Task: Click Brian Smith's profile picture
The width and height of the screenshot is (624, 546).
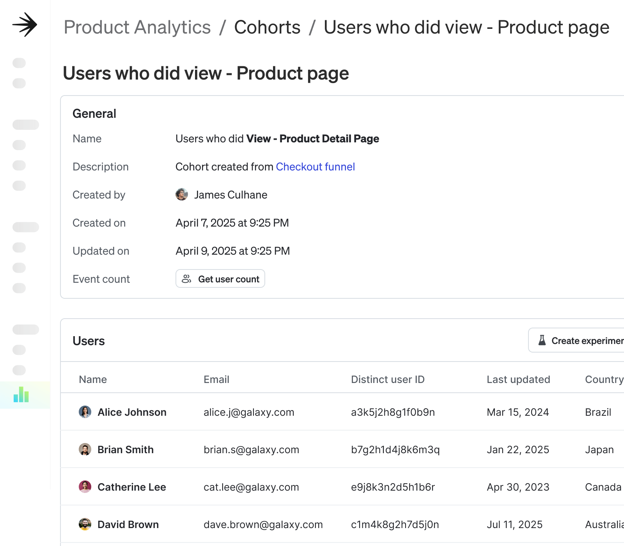Action: pyautogui.click(x=85, y=449)
